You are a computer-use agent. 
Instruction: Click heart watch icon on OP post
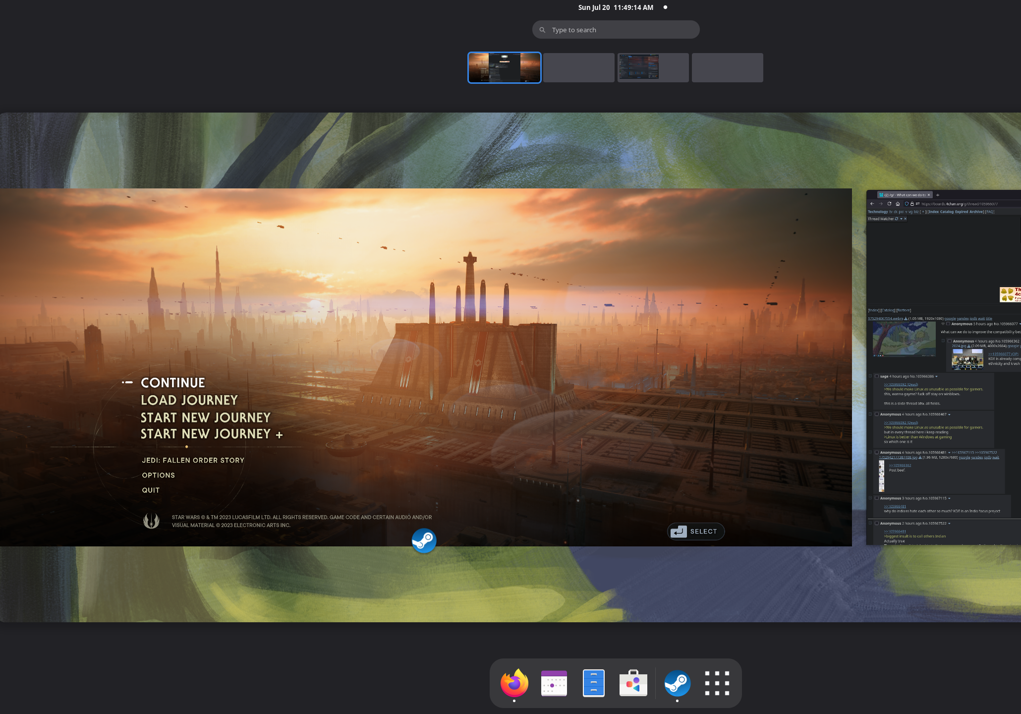click(943, 324)
